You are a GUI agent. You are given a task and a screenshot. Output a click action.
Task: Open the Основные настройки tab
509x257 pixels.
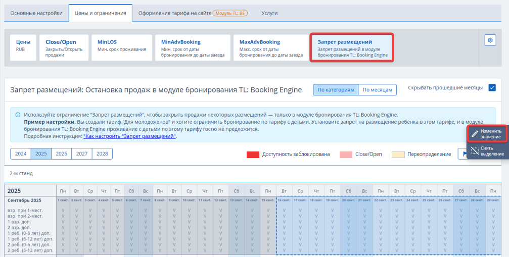(36, 13)
